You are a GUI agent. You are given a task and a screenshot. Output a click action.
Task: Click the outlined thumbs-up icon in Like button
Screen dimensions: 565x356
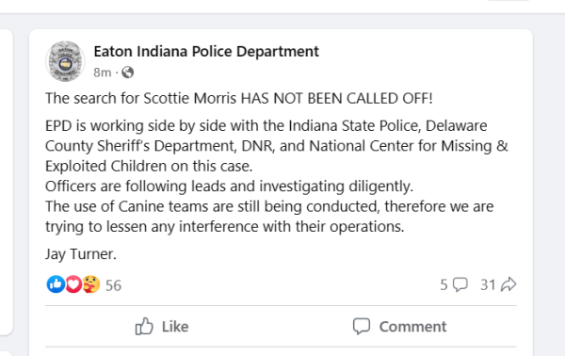click(x=144, y=326)
